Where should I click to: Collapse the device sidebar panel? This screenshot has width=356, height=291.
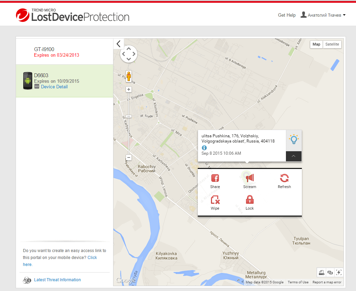[119, 44]
